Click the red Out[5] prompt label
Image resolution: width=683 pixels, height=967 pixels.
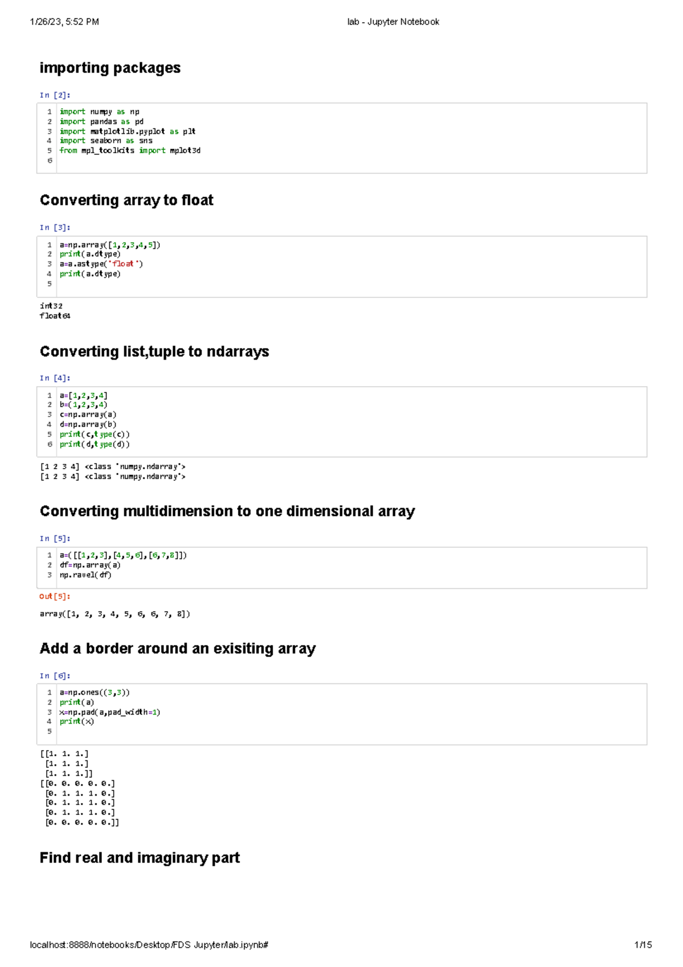[x=55, y=597]
